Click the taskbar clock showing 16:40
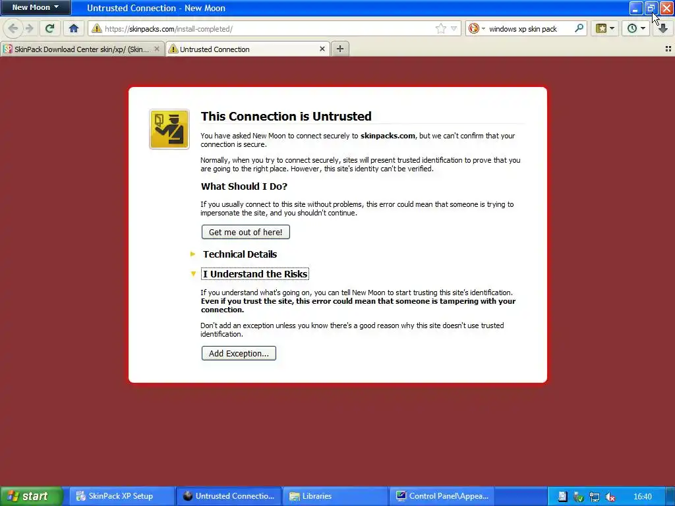 click(x=643, y=497)
